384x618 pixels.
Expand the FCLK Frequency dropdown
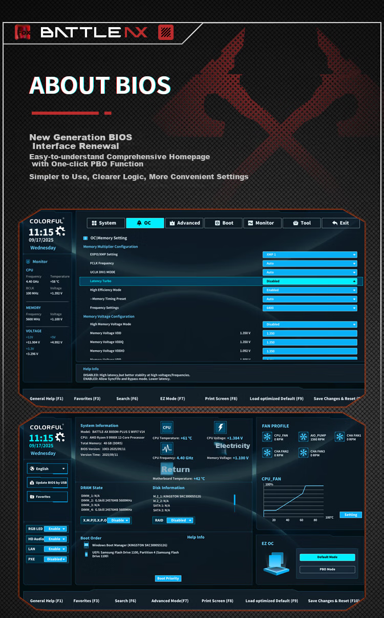[x=310, y=263]
